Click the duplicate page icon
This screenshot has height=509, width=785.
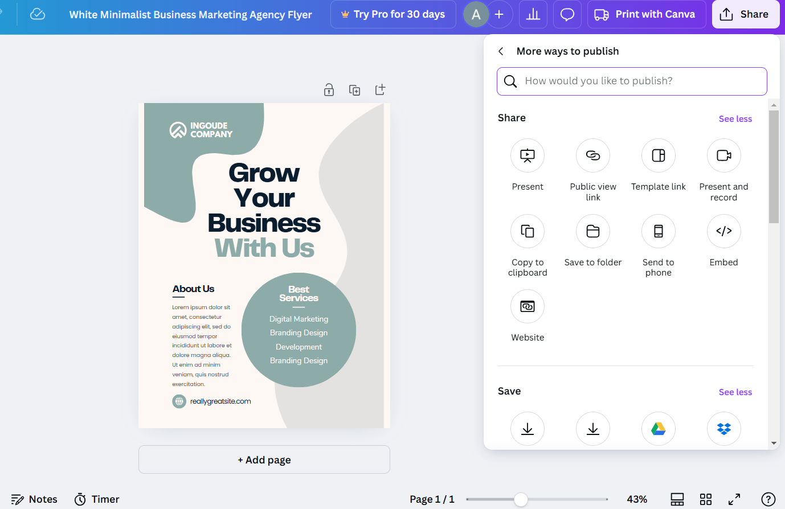[x=354, y=90]
